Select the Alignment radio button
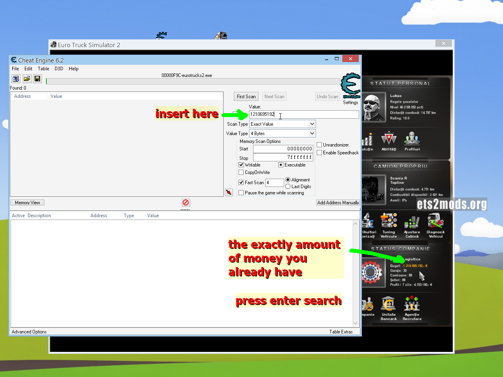The image size is (503, 377). [x=288, y=180]
